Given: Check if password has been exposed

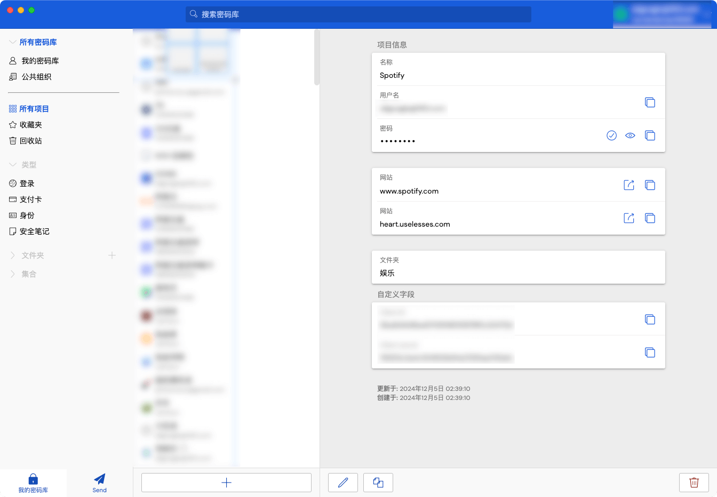Looking at the screenshot, I should click(612, 135).
